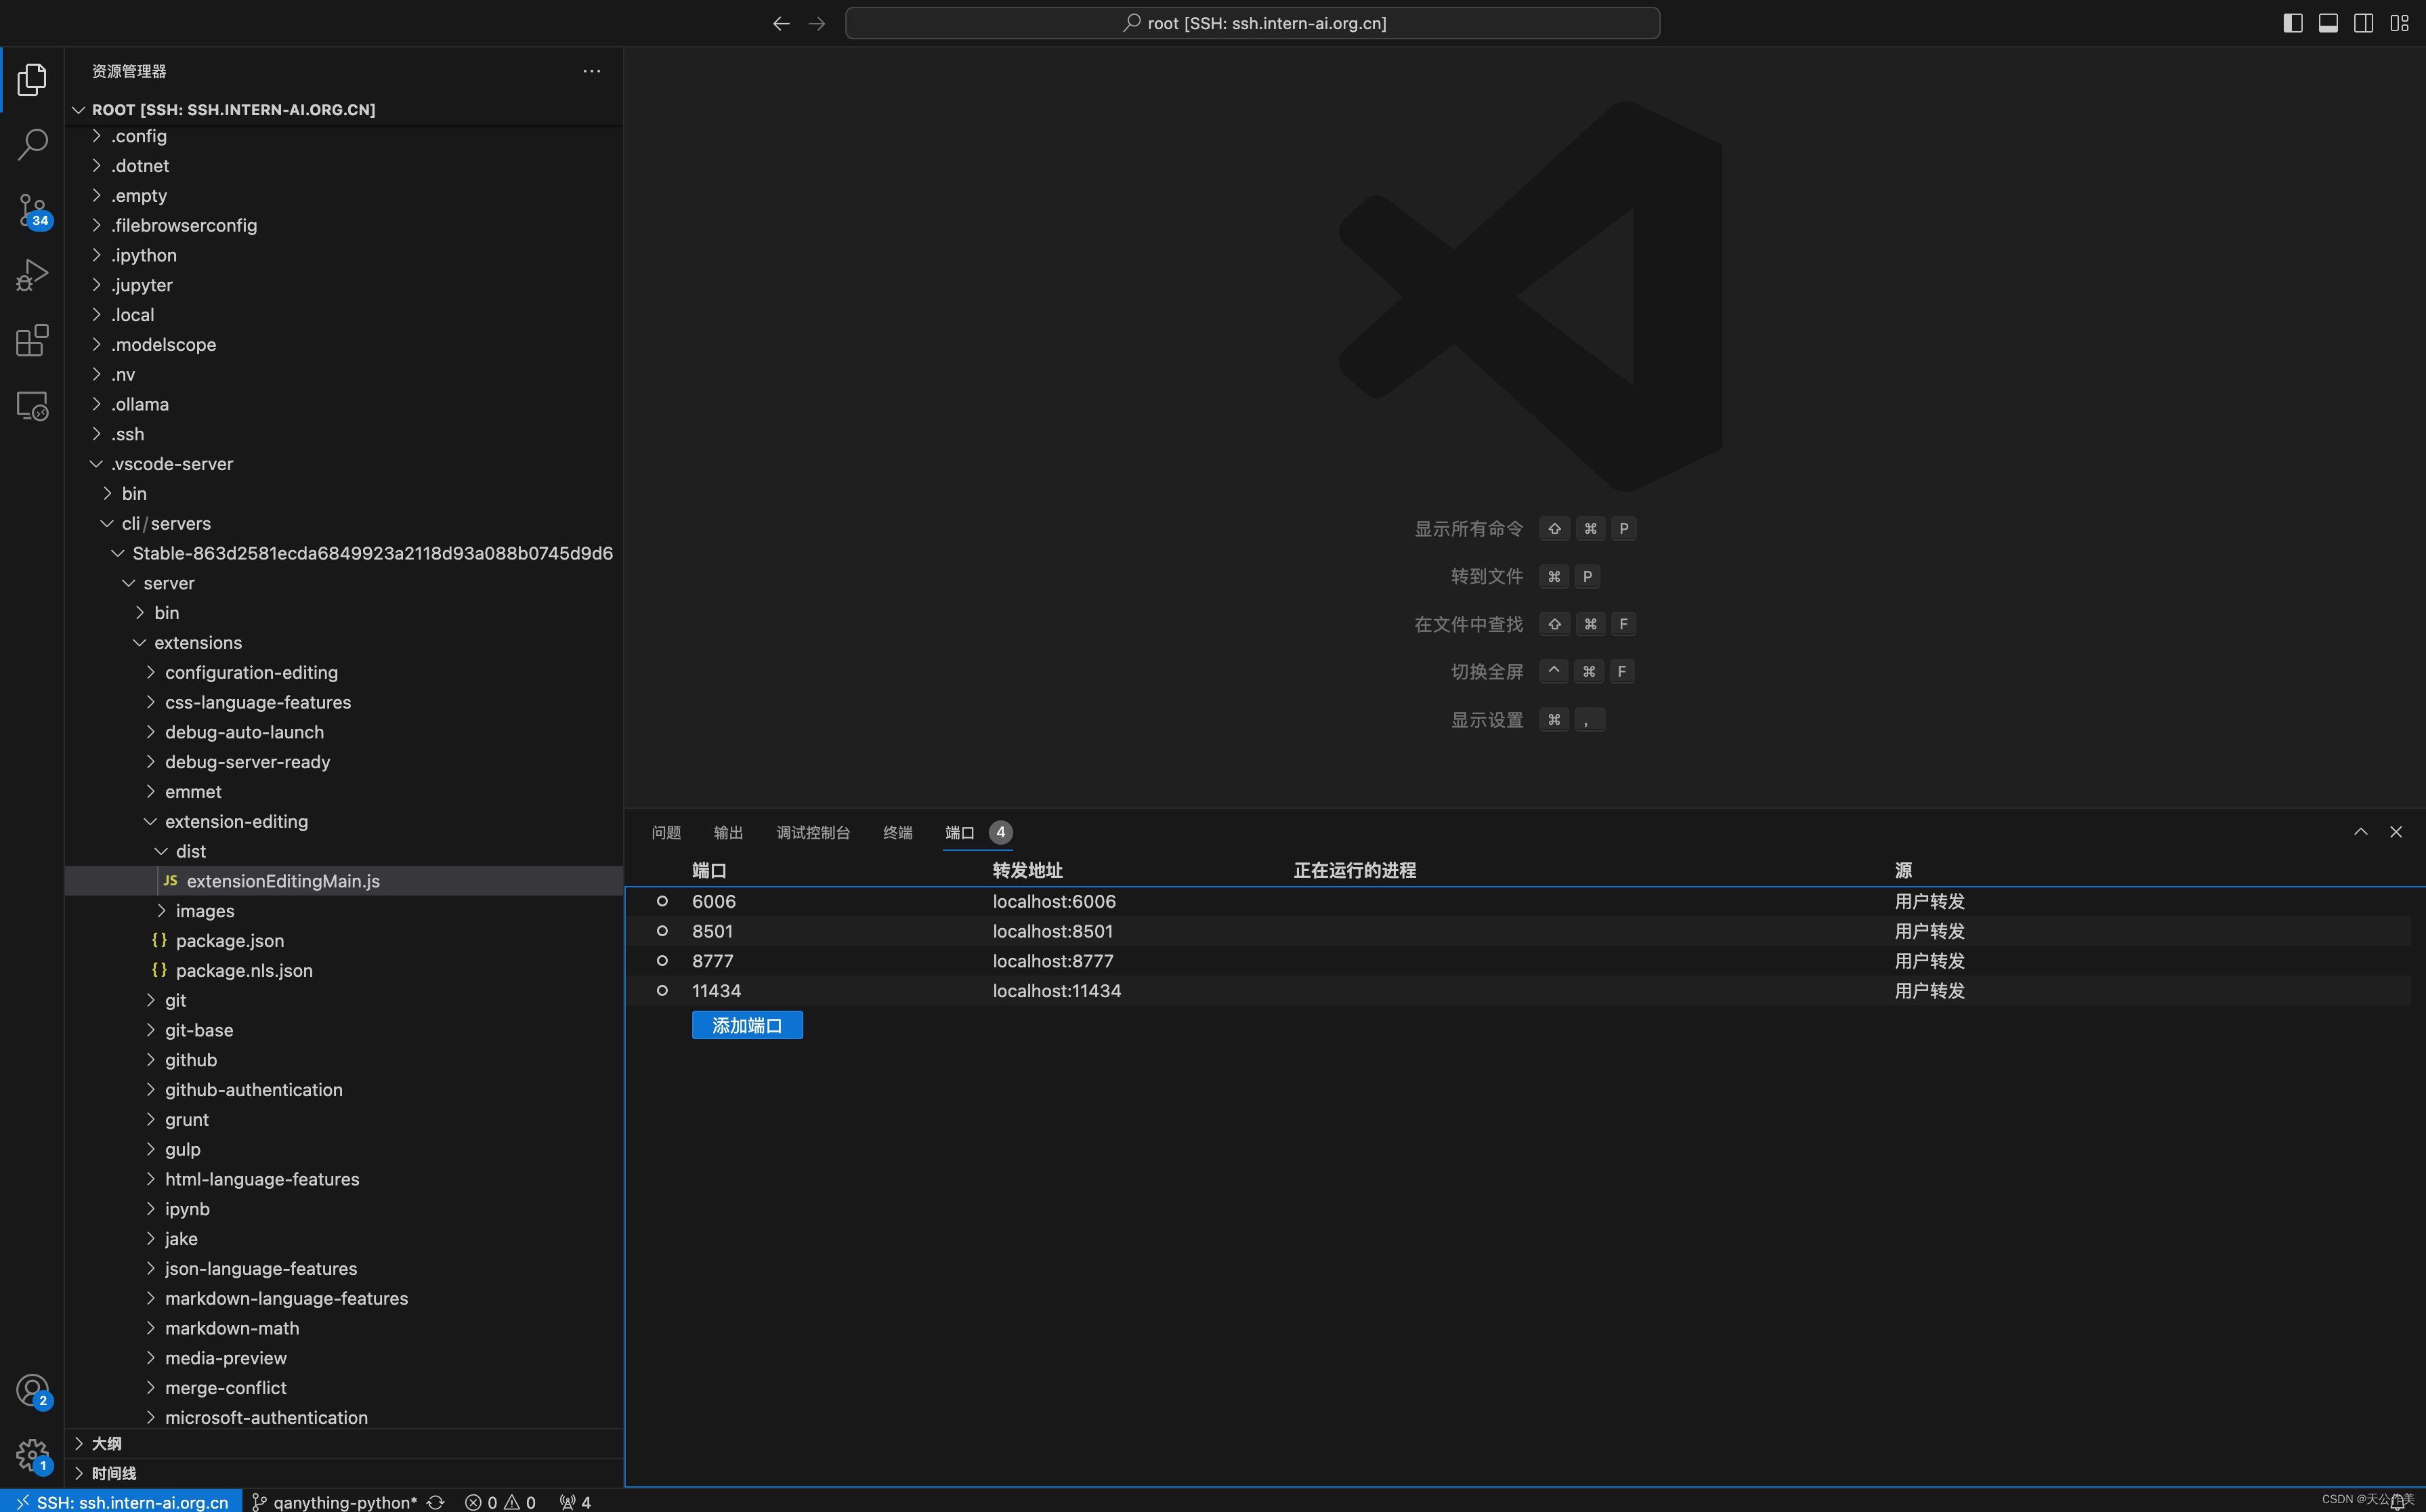Image resolution: width=2426 pixels, height=1512 pixels.
Task: Close the bottom panel
Action: [2396, 832]
